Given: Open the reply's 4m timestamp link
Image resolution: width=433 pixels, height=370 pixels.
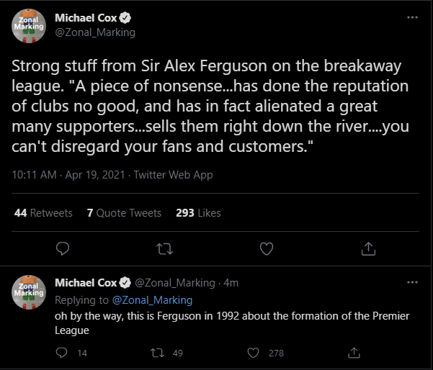Looking at the screenshot, I should (x=231, y=283).
